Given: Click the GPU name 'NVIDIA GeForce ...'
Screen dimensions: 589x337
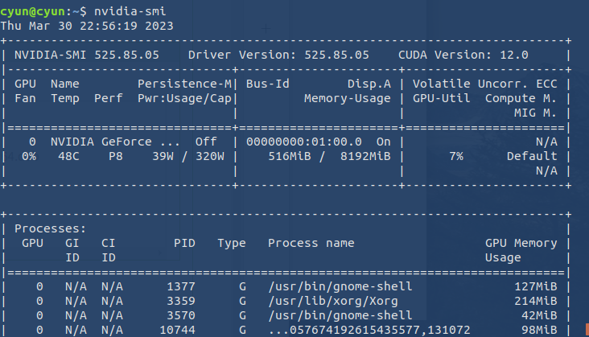Looking at the screenshot, I should pyautogui.click(x=116, y=142).
